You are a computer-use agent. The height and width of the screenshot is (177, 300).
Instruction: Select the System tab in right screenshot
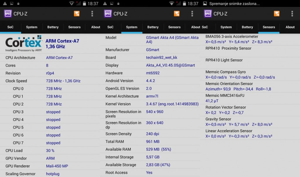coord(226,27)
